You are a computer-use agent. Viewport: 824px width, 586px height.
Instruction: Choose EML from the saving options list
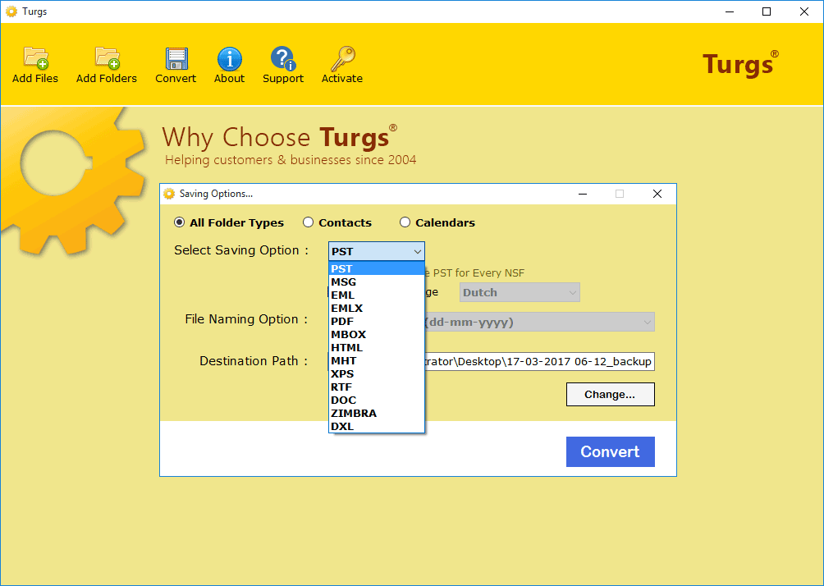tap(376, 295)
